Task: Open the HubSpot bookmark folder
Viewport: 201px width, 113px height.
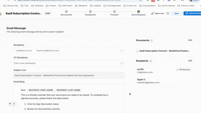Action: (95, 6)
